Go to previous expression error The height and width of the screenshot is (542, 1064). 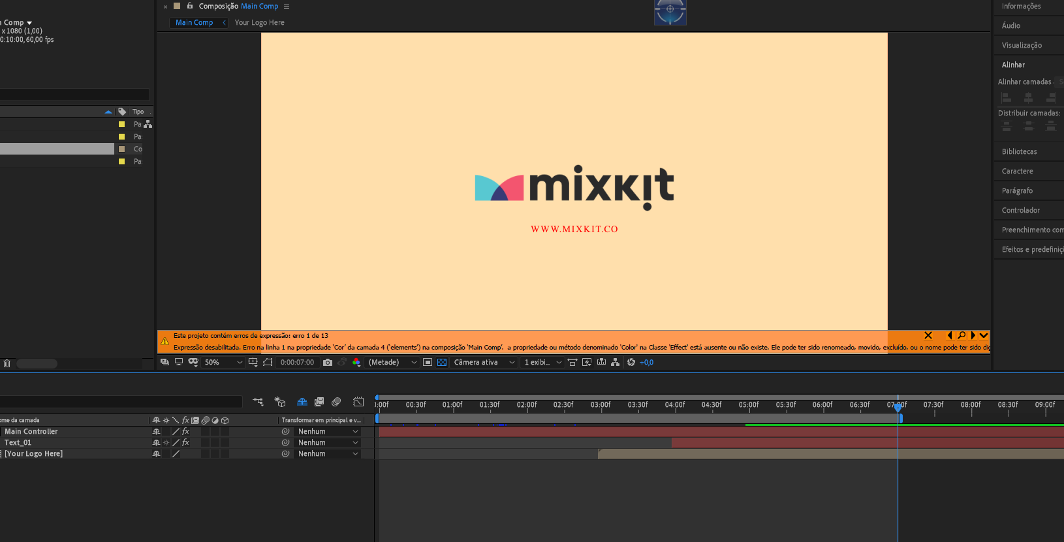tap(949, 335)
